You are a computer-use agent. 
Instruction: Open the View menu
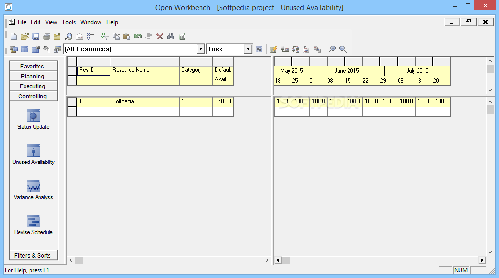pos(51,22)
